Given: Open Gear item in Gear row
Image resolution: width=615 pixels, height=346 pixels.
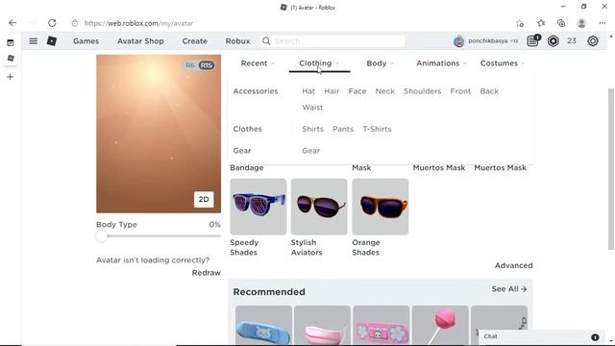Looking at the screenshot, I should (x=310, y=151).
